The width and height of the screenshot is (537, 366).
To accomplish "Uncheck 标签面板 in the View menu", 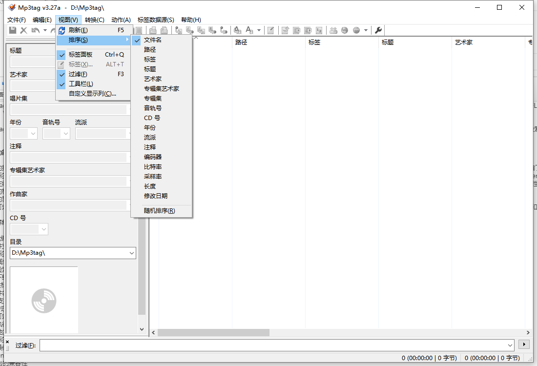I will [x=93, y=55].
